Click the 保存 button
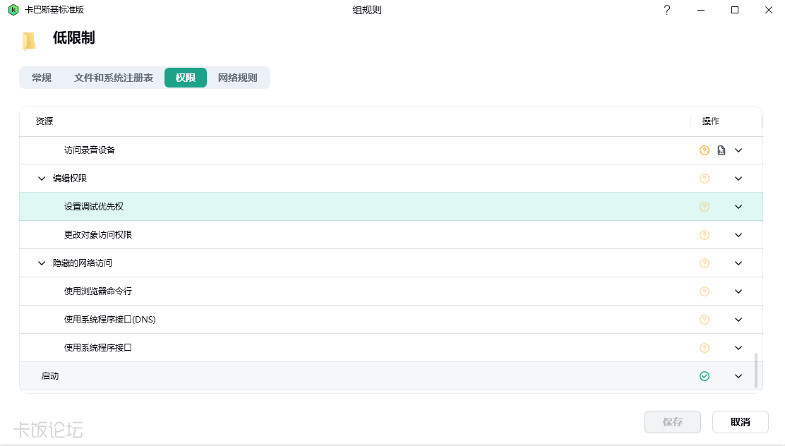The width and height of the screenshot is (785, 446). point(672,422)
